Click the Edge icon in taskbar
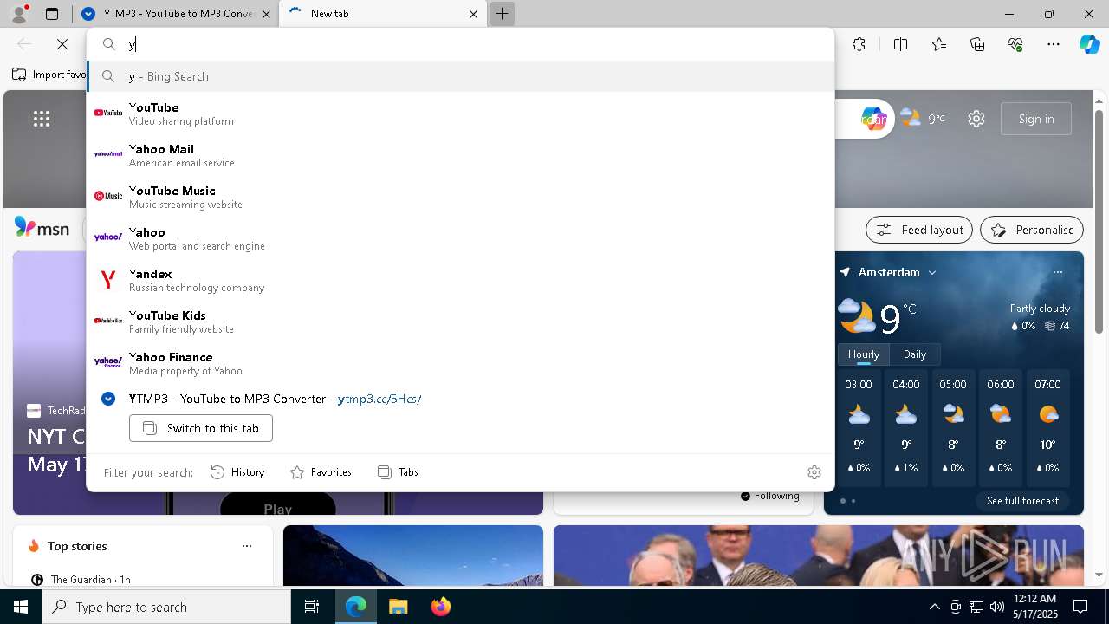Viewport: 1109px width, 624px height. (356, 607)
